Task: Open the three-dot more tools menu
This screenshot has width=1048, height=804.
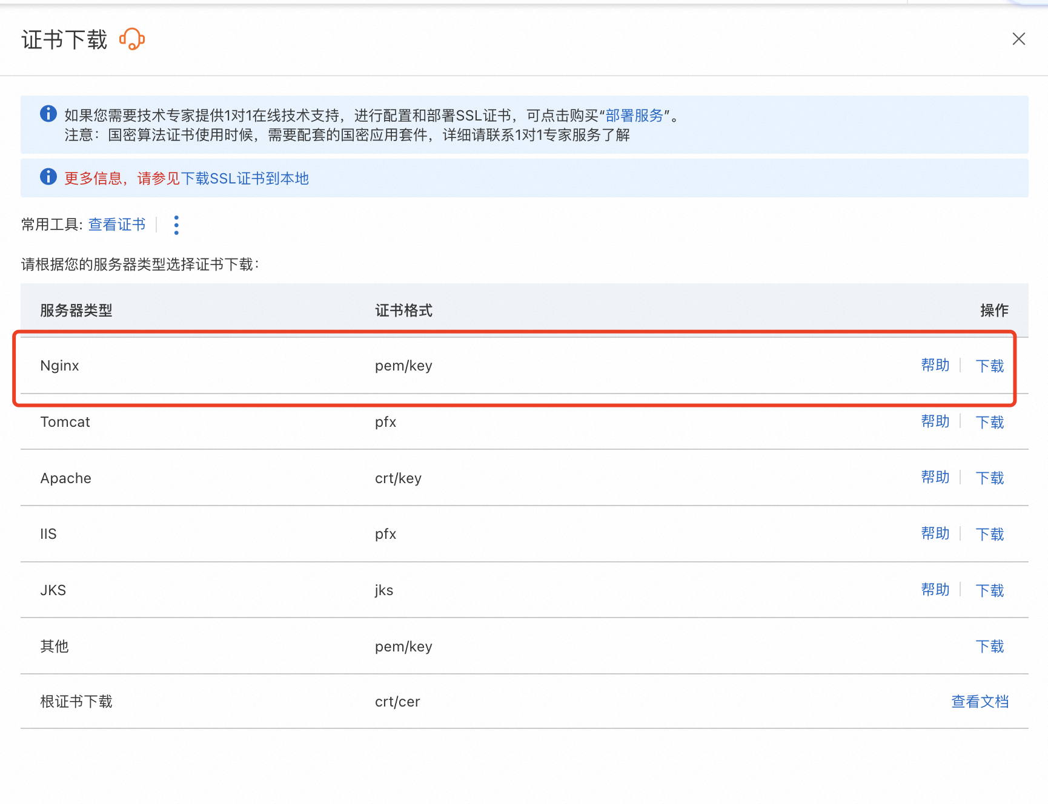Action: 176,225
